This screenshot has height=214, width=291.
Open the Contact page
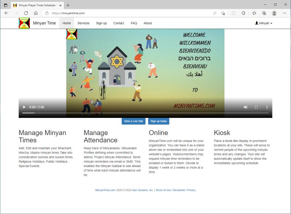click(119, 23)
